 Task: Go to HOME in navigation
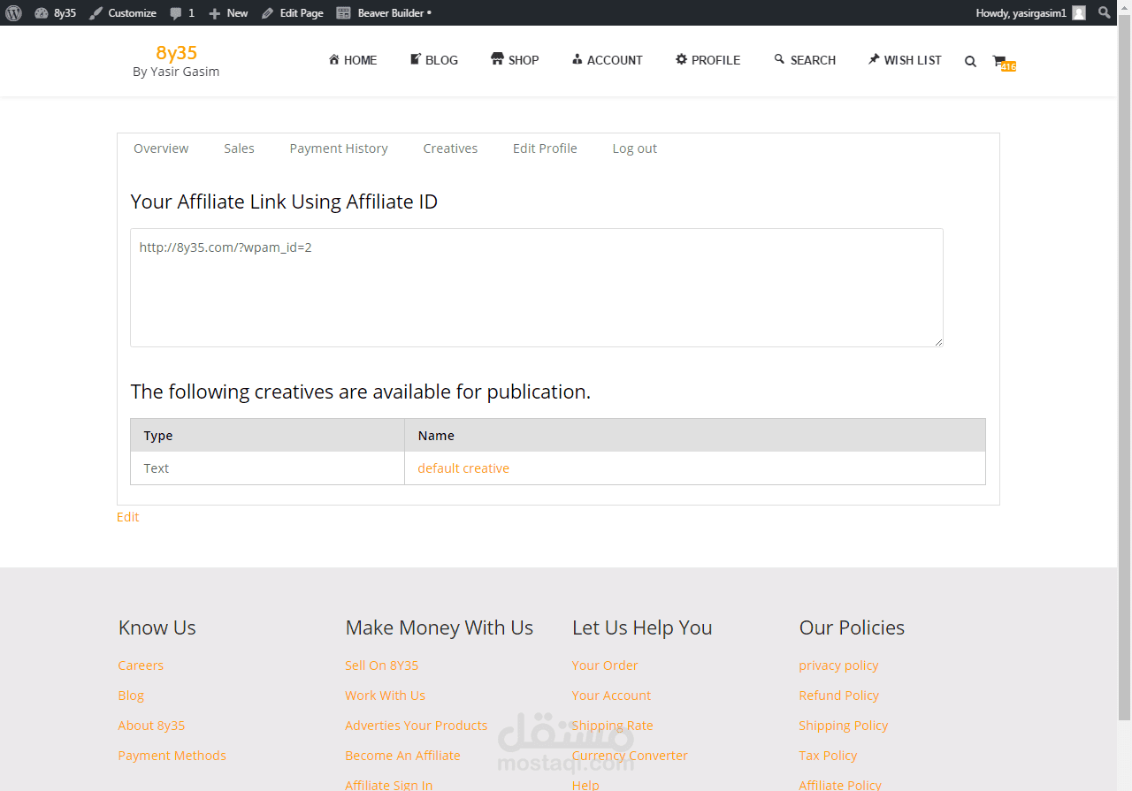click(353, 60)
